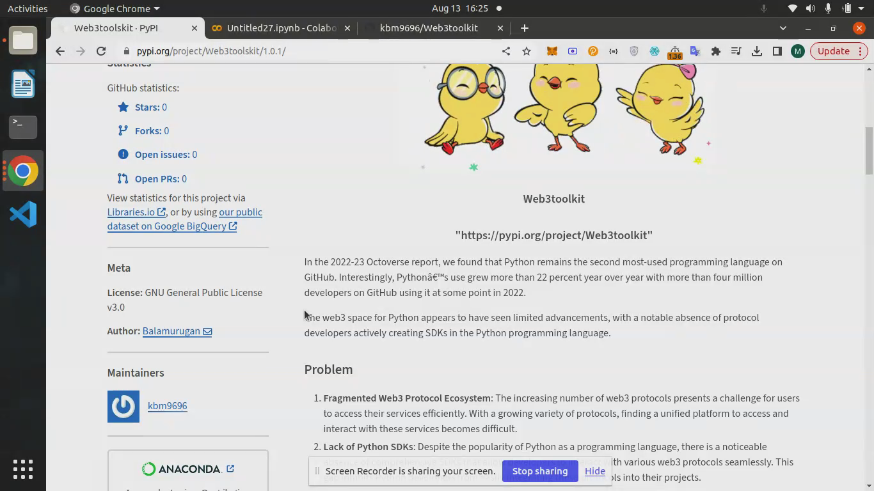
Task: Click the "Meta" sidebar heading
Action: pos(119,268)
